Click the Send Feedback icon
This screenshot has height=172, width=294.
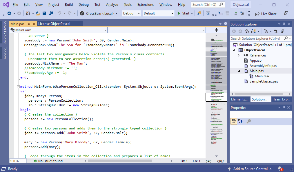[286, 13]
